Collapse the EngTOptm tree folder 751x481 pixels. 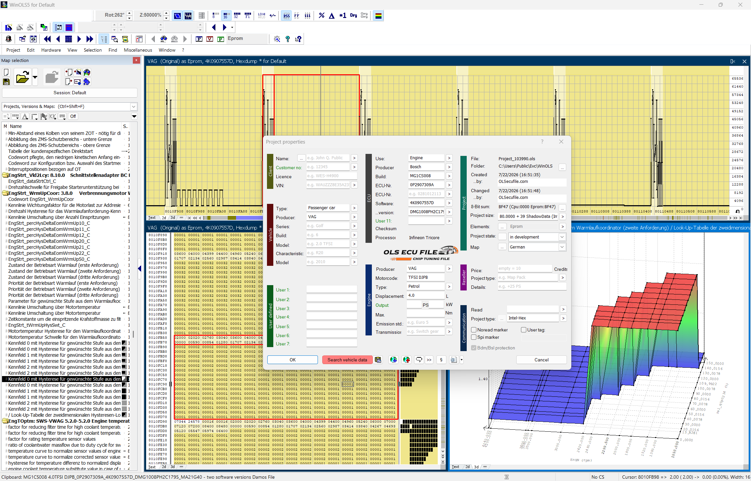(x=5, y=421)
